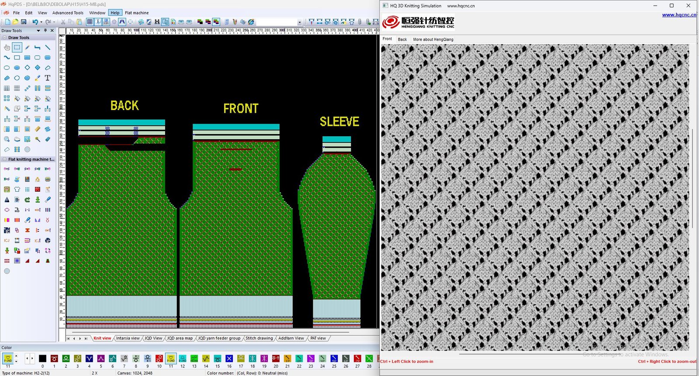Open the toolbar combo box dropdown
The height and width of the screenshot is (376, 699).
[x=299, y=22]
